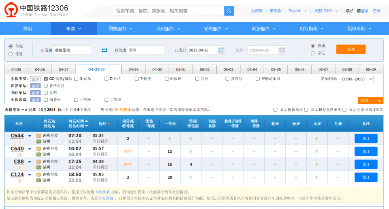Expand C124 train details arrow
Viewport: 389px width, 209px height.
click(30, 175)
